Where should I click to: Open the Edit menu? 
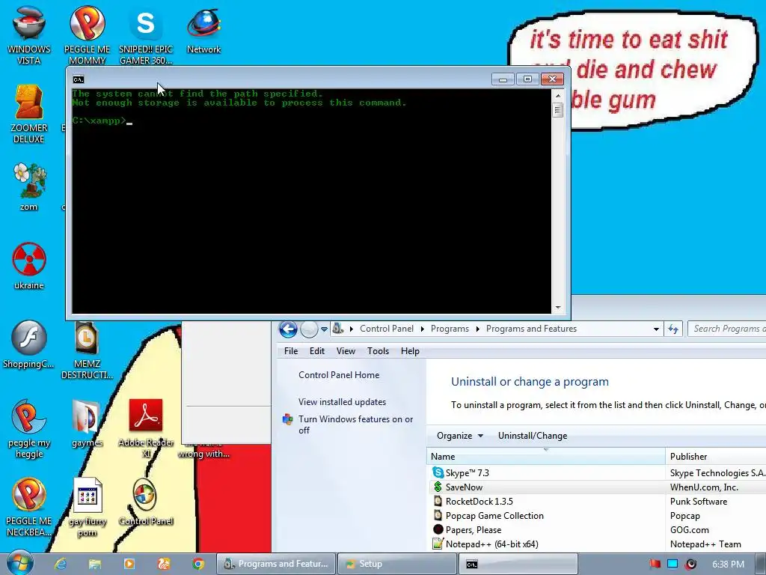tap(317, 351)
